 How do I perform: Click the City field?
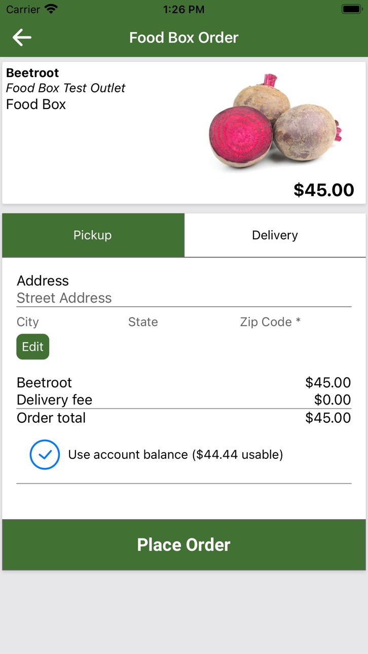tap(28, 322)
